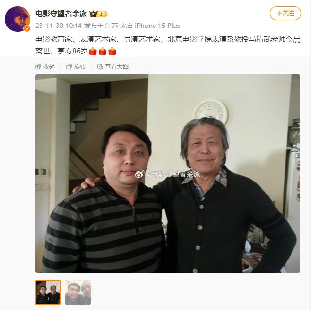Open the 23-11-30 10:14 timestamp link
Viewport: 311px width, 312px height.
58,26
